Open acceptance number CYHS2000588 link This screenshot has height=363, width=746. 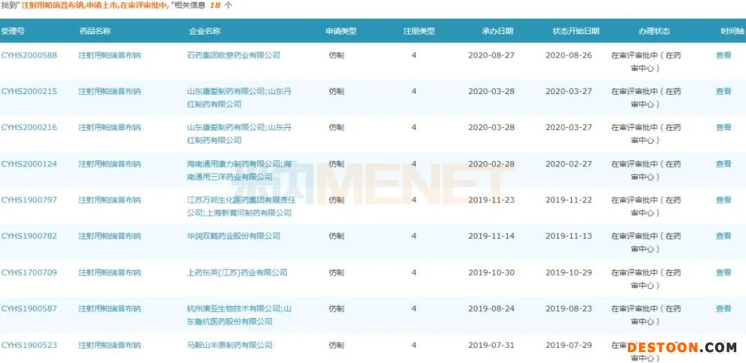coord(29,55)
